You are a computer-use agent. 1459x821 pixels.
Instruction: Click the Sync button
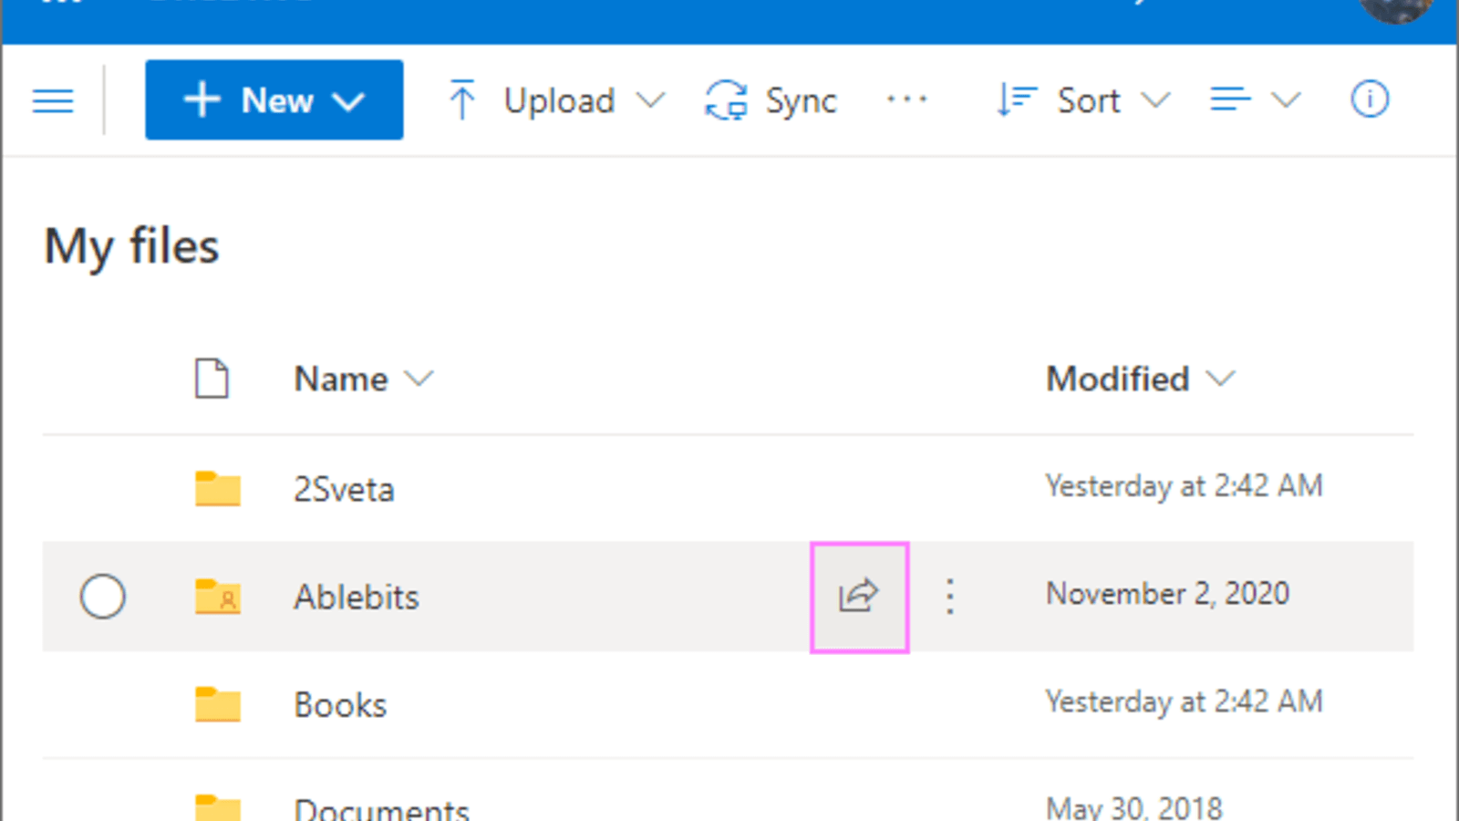click(x=771, y=100)
